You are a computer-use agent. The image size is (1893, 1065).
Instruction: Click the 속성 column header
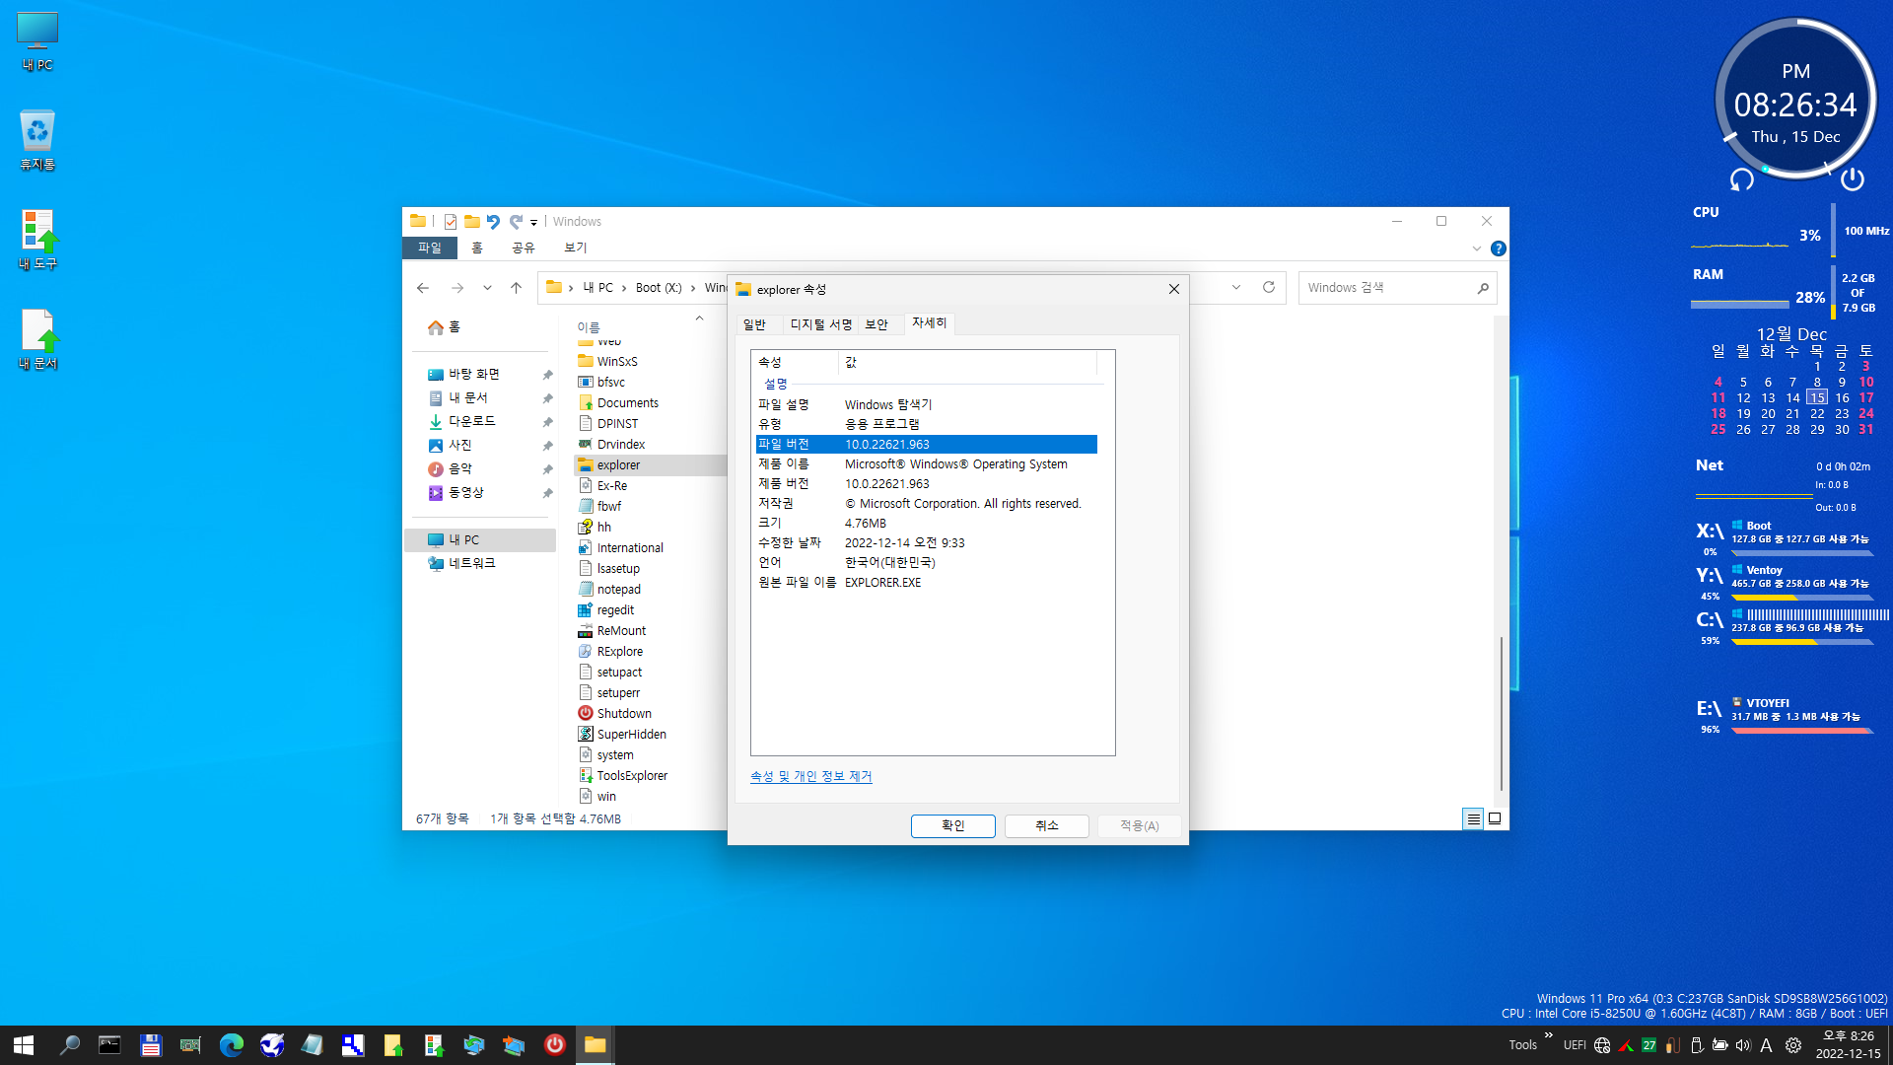(x=795, y=363)
